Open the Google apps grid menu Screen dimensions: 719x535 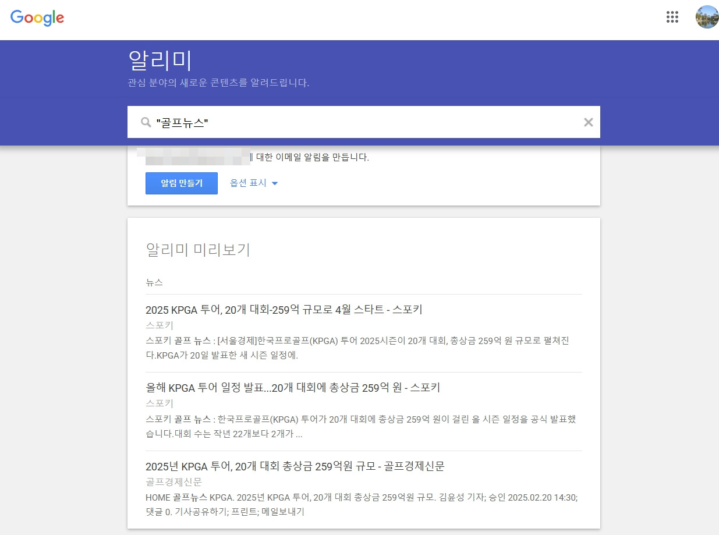pos(672,17)
